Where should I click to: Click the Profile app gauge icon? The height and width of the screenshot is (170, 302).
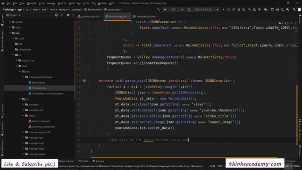(x=249, y=9)
